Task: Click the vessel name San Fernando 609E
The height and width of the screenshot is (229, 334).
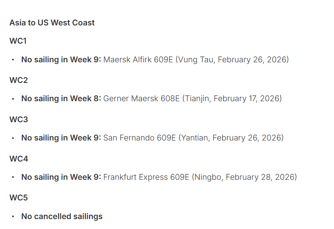Action: [139, 138]
